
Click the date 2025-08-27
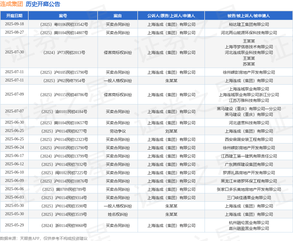[14, 32]
